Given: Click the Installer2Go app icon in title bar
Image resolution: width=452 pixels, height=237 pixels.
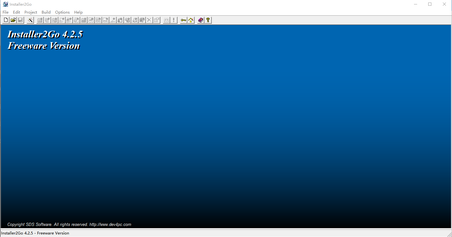Looking at the screenshot, I should pos(5,4).
